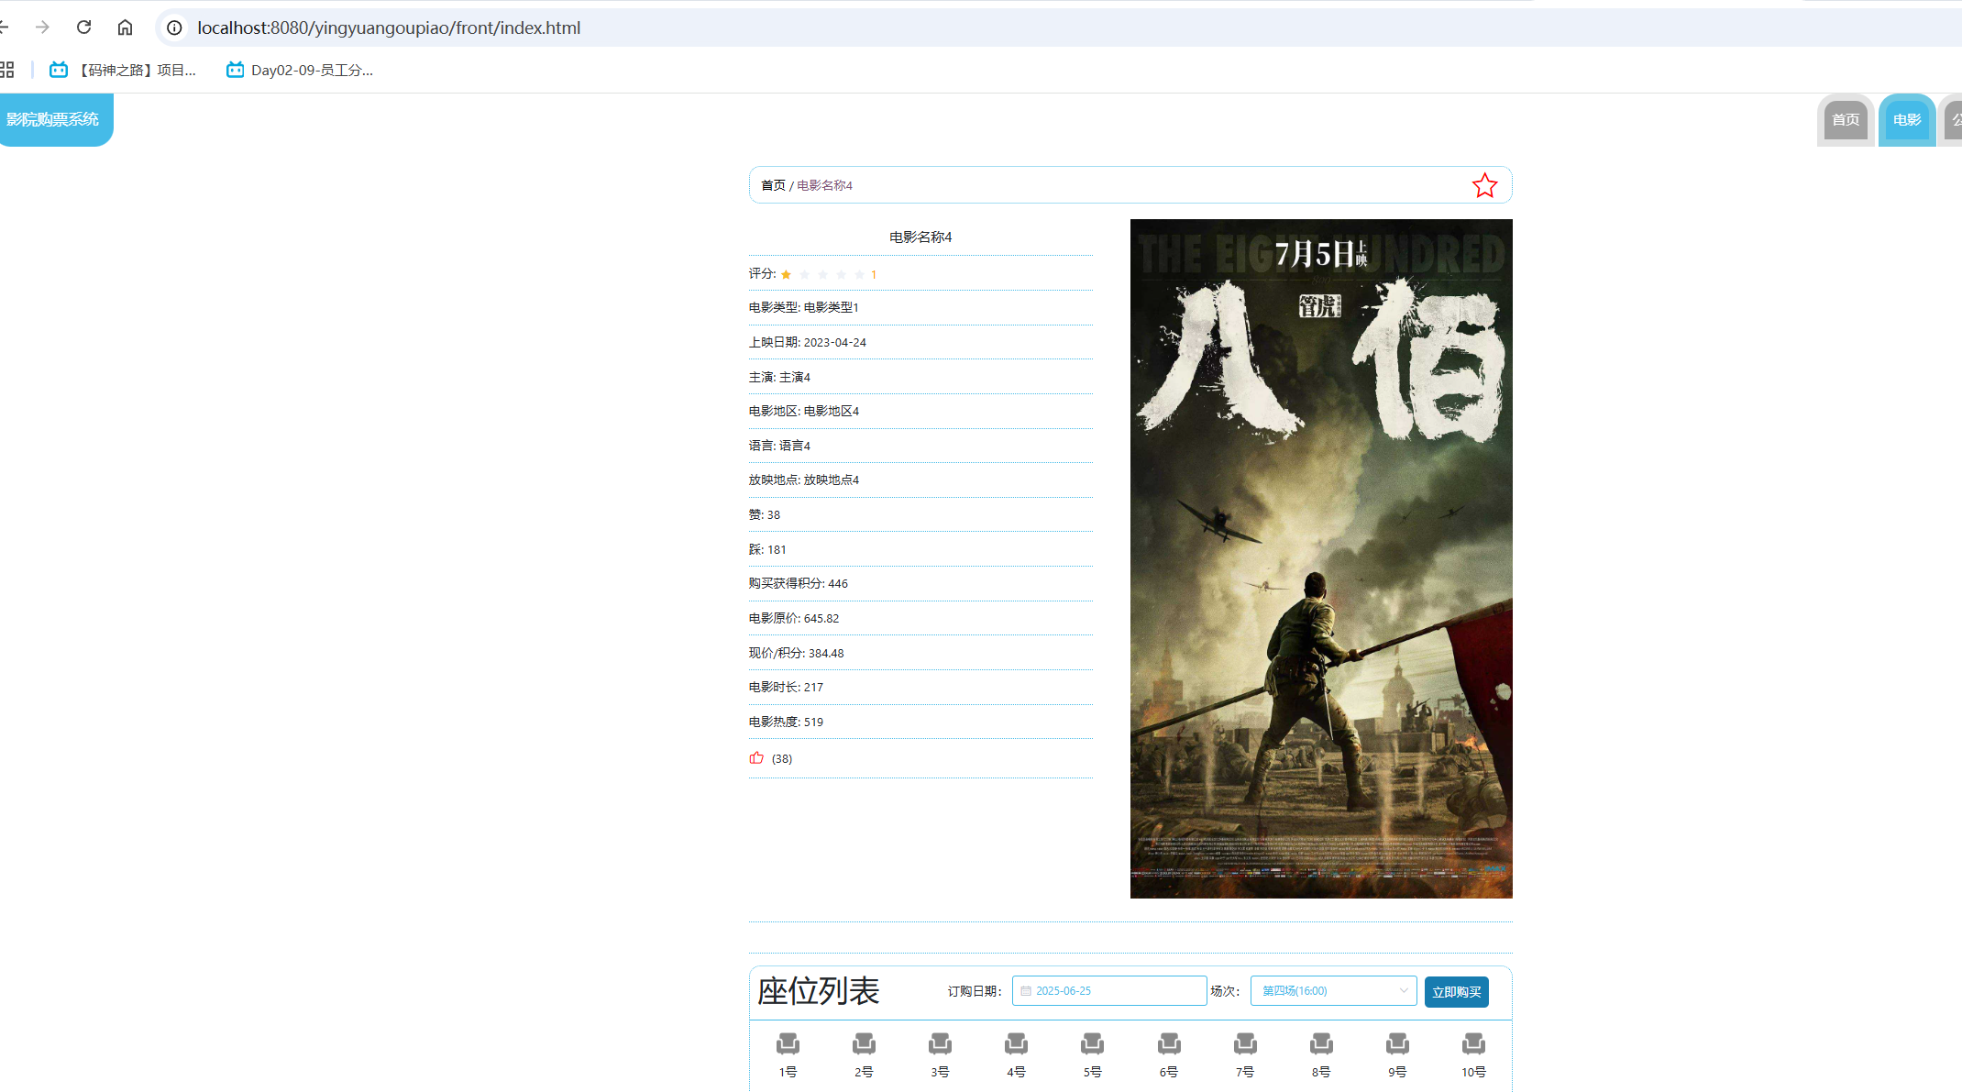Open the Day02-09-员工分 bookmark

300,70
